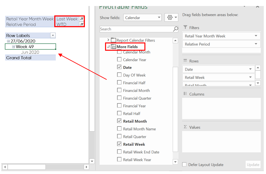The height and width of the screenshot is (174, 266).
Task: Check Defer Layout Update
Action: (x=184, y=164)
